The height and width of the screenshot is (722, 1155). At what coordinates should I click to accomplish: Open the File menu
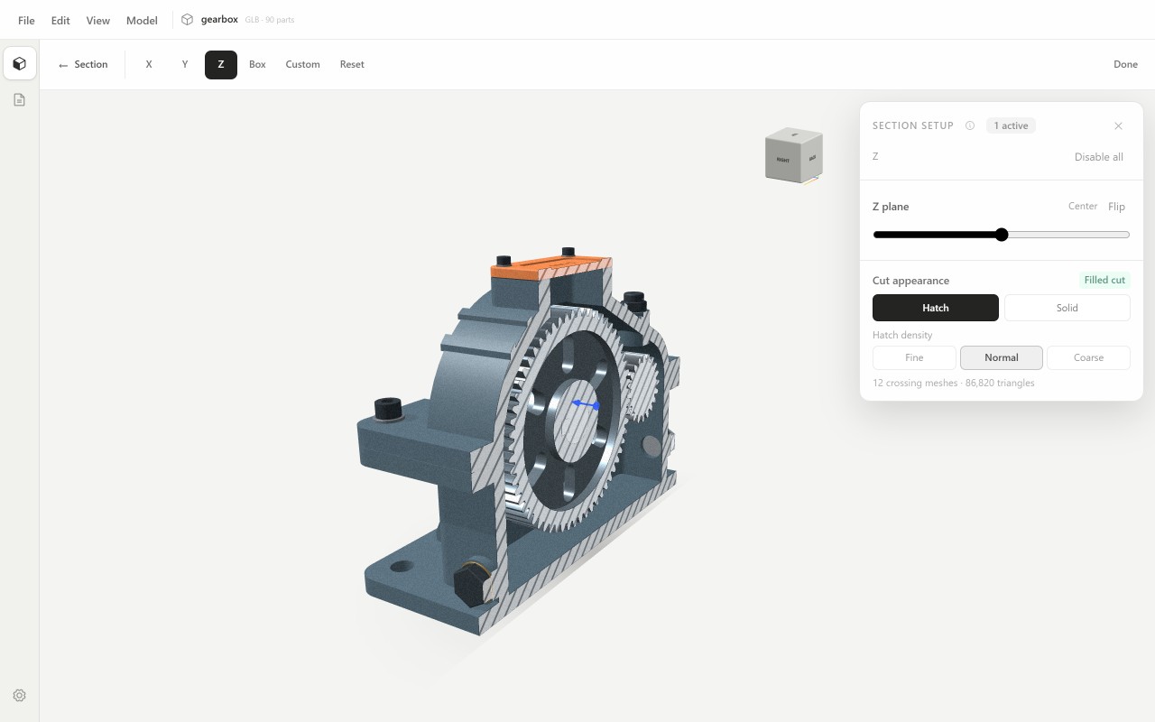click(26, 20)
